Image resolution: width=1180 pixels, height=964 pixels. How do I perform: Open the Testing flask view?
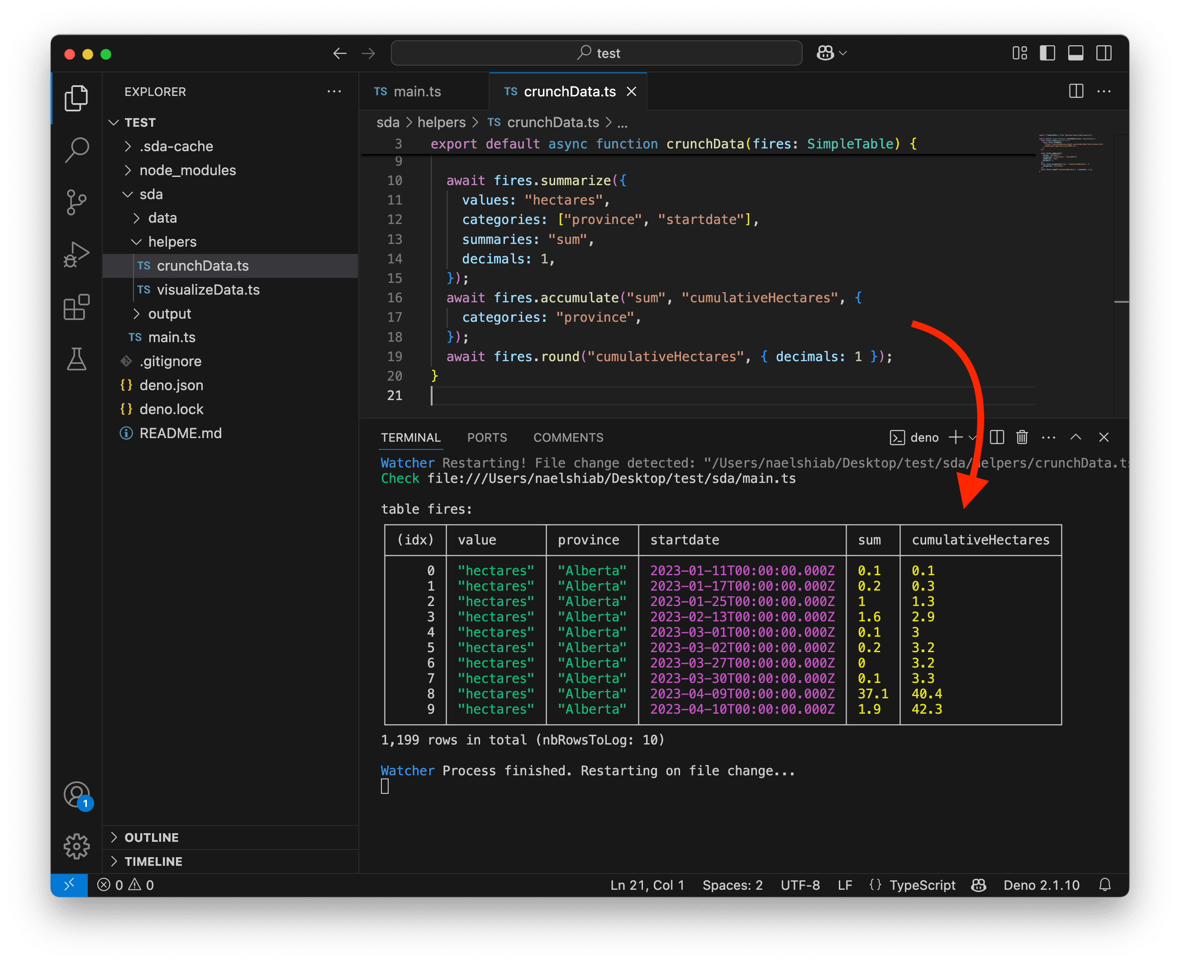76,359
